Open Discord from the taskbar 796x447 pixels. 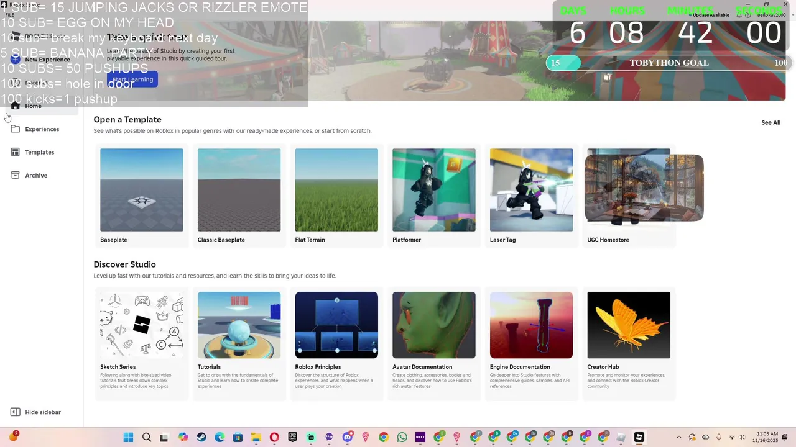348,438
